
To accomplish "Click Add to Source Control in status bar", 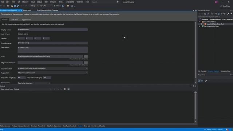I will [x=214, y=130].
